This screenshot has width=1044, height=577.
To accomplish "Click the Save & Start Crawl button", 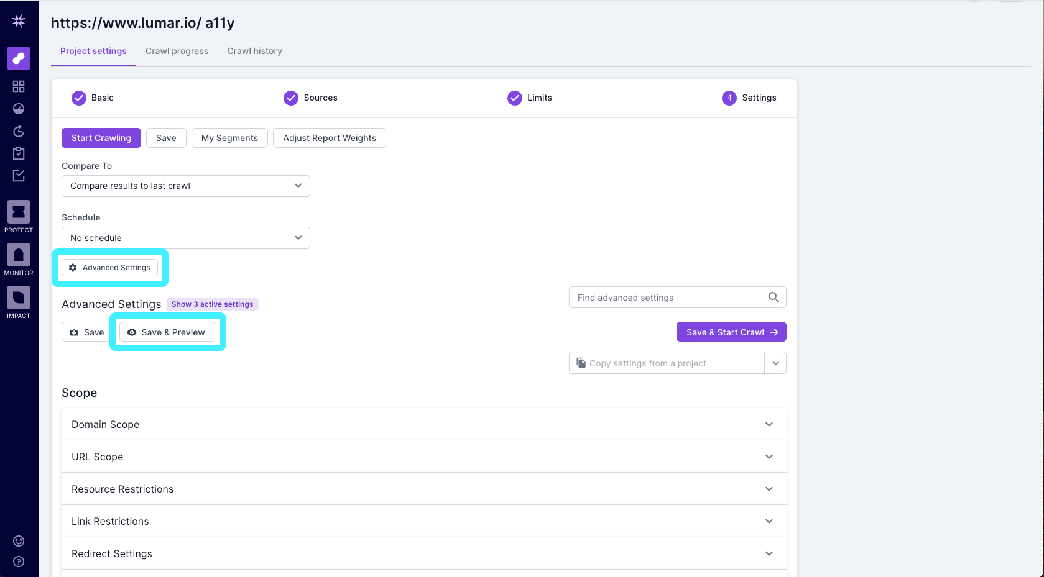I will pyautogui.click(x=731, y=332).
